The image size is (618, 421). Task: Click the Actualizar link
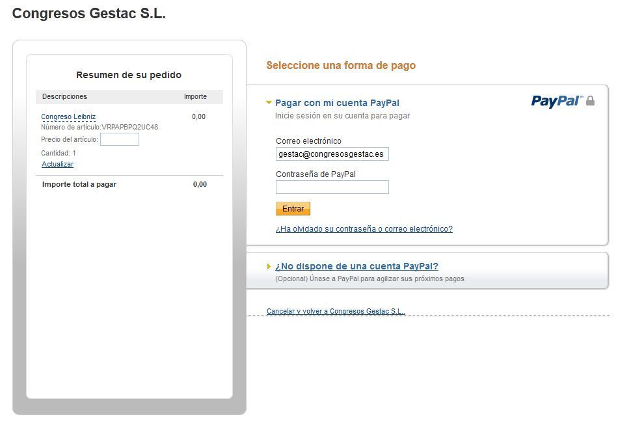(57, 164)
